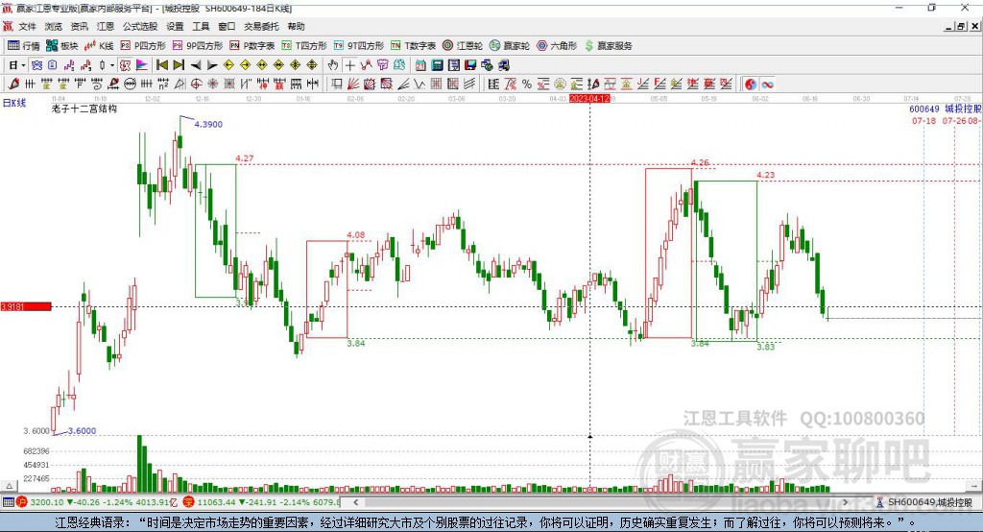Open the 窗口 menu
This screenshot has width=983, height=532.
pos(227,26)
